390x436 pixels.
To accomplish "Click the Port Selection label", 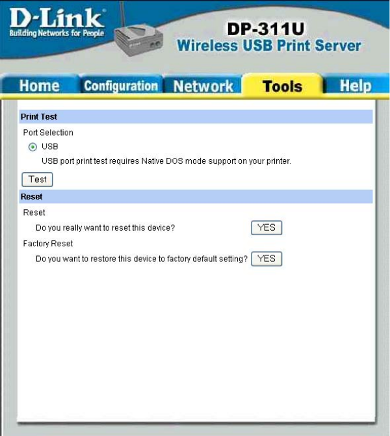I will point(48,133).
